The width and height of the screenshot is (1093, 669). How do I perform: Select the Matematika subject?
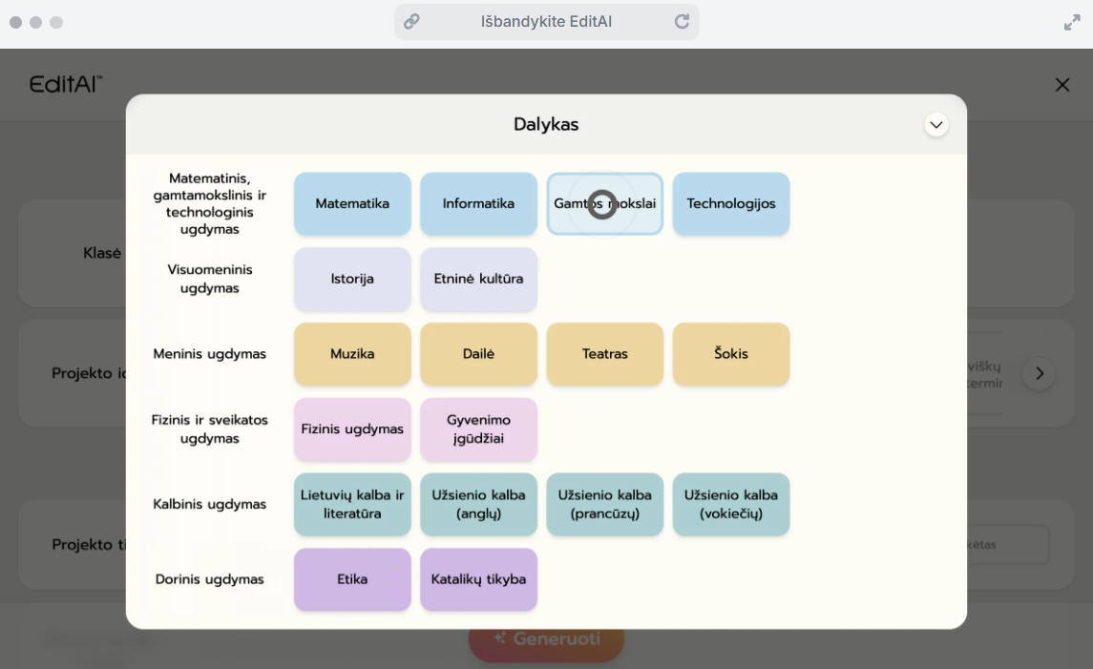352,204
